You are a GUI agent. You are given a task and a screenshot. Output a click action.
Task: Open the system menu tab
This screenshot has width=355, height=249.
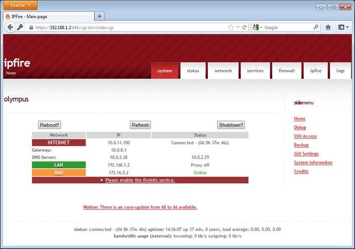165,70
